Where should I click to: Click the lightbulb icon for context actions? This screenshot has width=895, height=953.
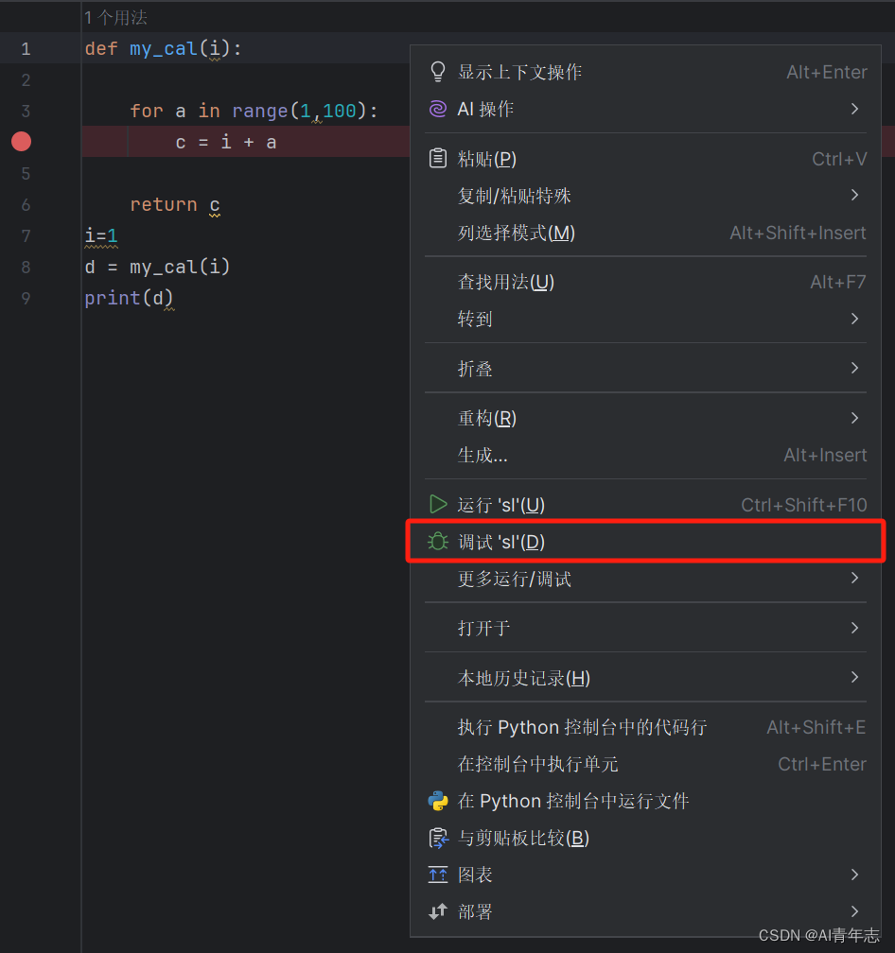pos(438,72)
